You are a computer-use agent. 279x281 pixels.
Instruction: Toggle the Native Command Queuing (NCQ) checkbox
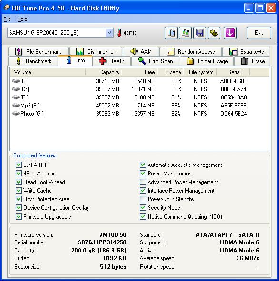coord(143,216)
